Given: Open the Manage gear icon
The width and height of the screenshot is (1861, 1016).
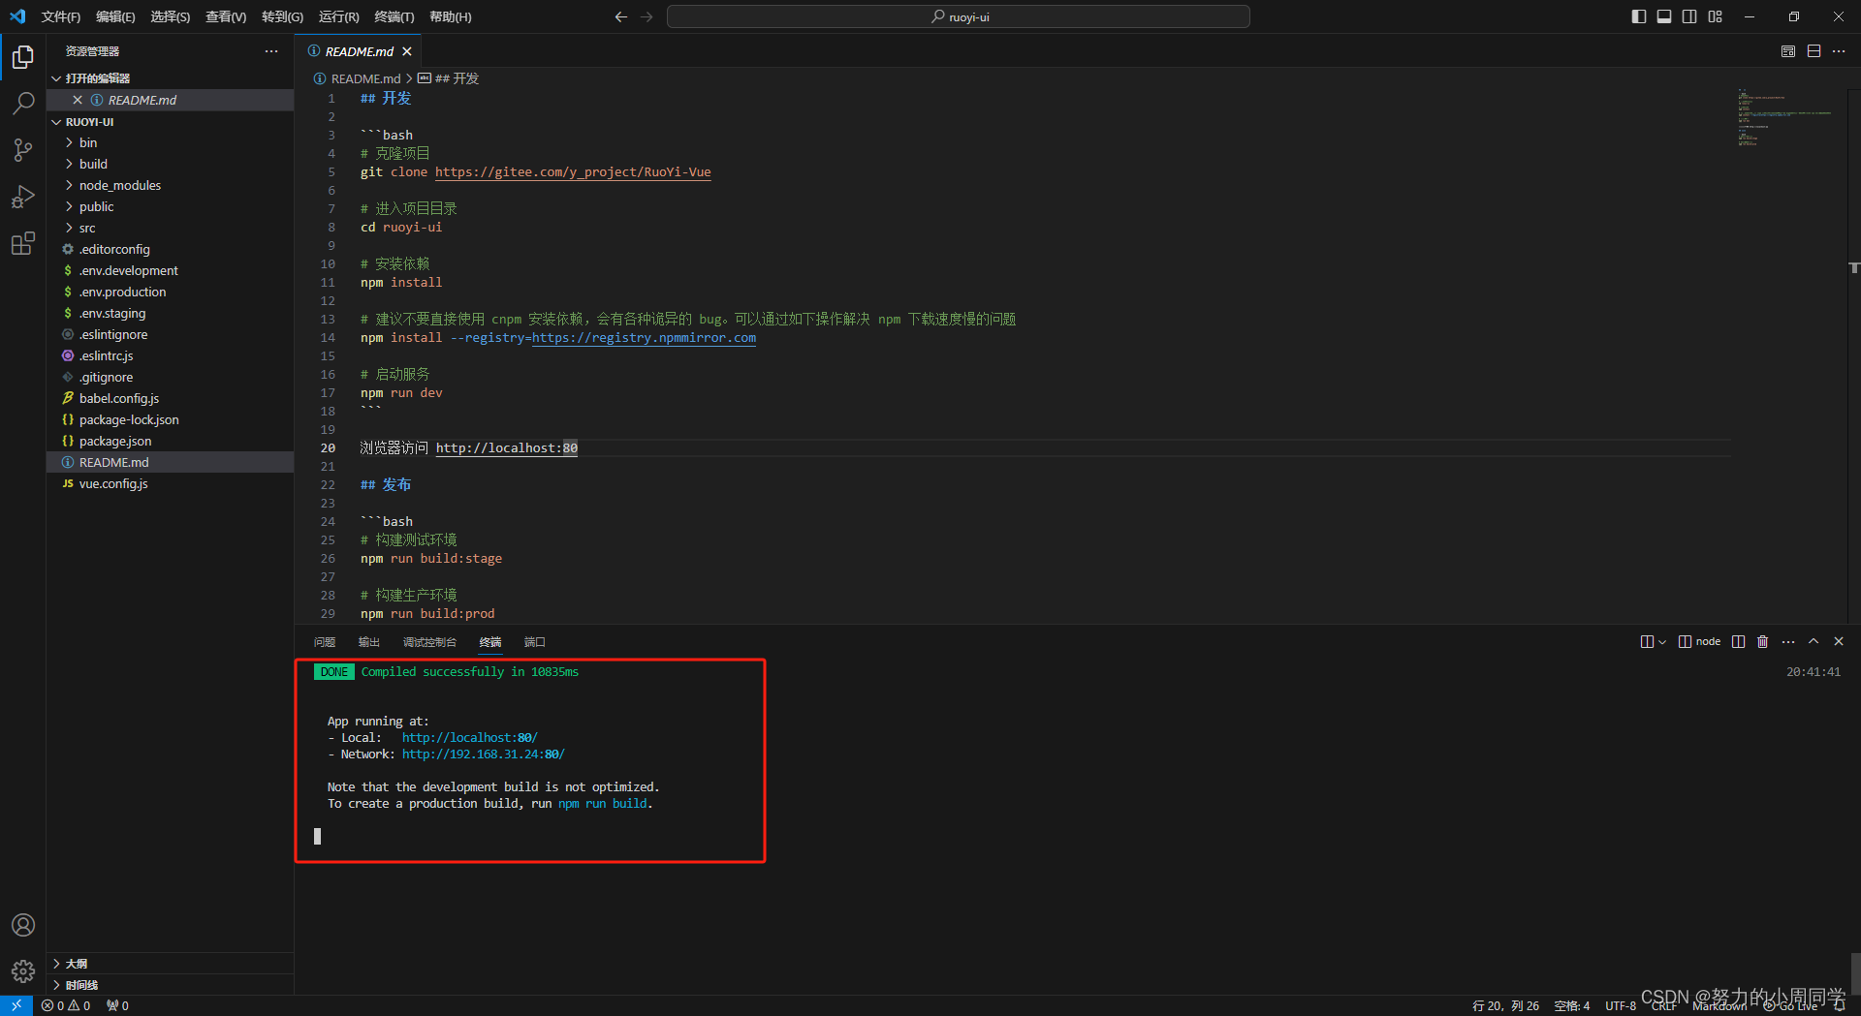Looking at the screenshot, I should pos(23,970).
